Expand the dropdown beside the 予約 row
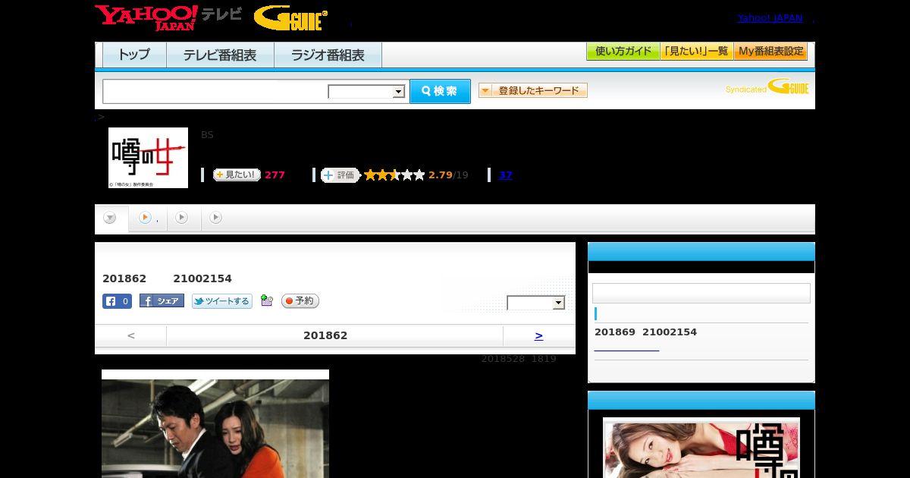This screenshot has height=478, width=910. click(536, 303)
